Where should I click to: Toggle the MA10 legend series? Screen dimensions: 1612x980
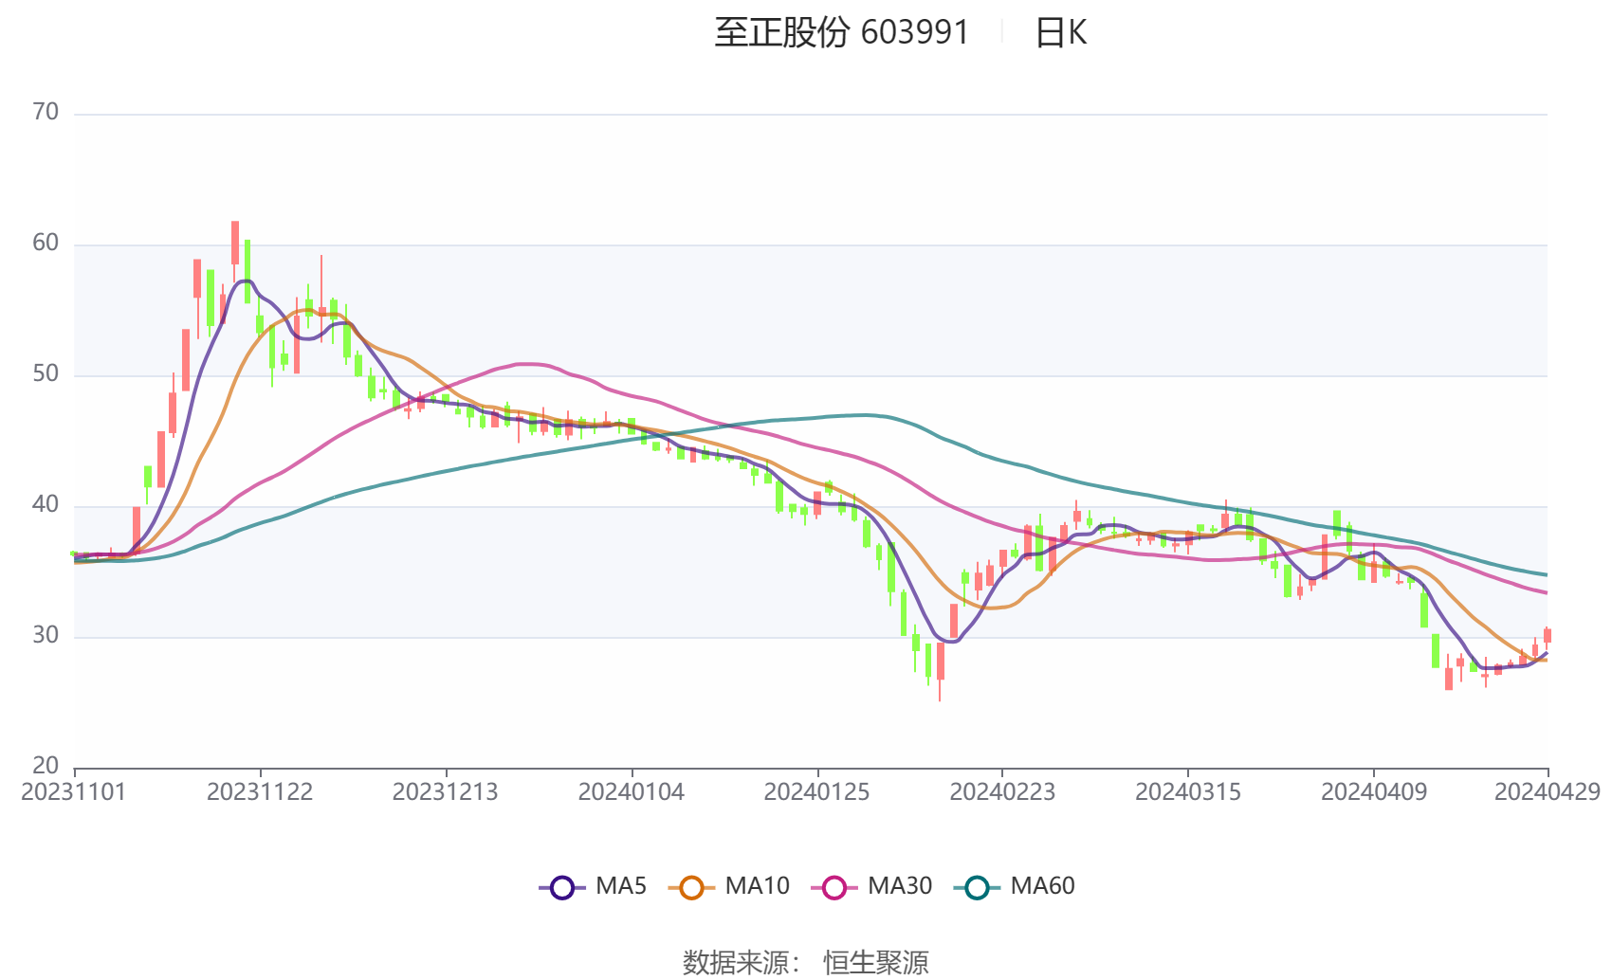point(729,886)
